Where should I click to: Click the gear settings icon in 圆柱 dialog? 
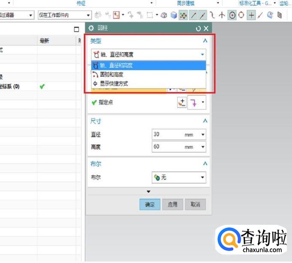(91, 28)
